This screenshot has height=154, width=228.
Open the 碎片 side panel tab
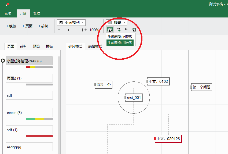(24, 46)
